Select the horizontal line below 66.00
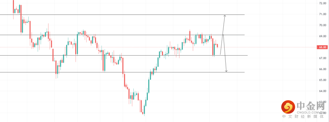329x122 pixels. point(122,72)
